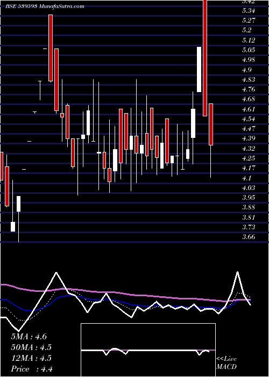
Task: Click the 5.27 price axis label
Action: point(249,20)
